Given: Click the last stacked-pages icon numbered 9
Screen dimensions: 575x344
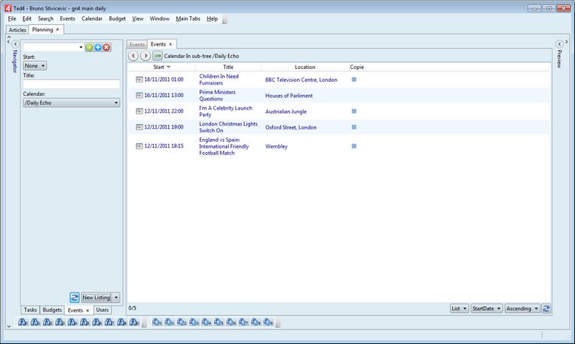Looking at the screenshot, I should 268,323.
